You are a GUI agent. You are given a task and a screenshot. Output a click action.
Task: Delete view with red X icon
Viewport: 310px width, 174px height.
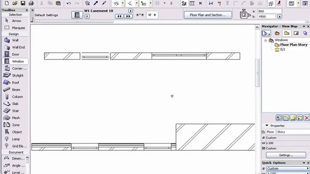[307, 118]
